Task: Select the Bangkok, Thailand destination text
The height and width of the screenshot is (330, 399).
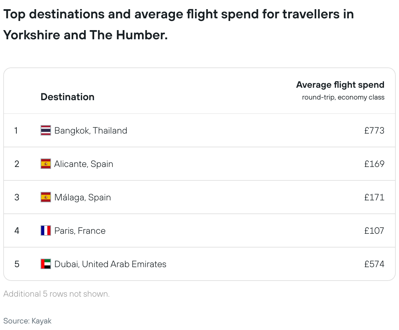Action: pyautogui.click(x=91, y=131)
